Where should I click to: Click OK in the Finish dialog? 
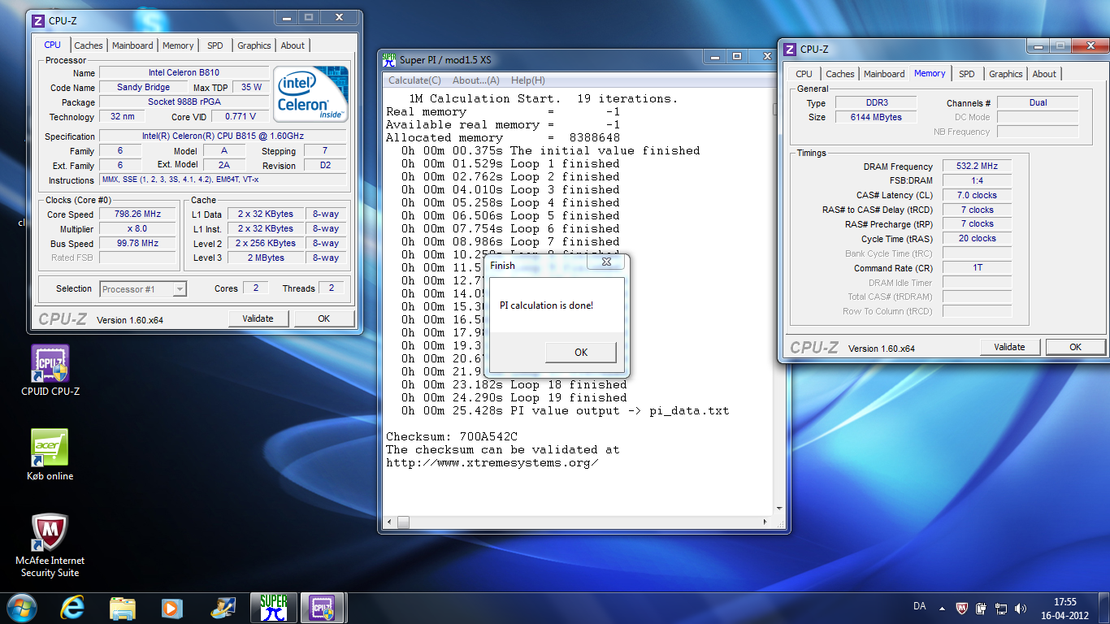tap(581, 352)
